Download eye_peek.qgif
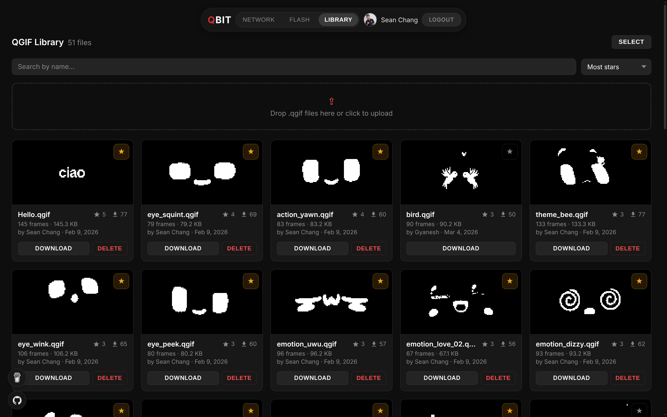The width and height of the screenshot is (667, 417). point(183,378)
